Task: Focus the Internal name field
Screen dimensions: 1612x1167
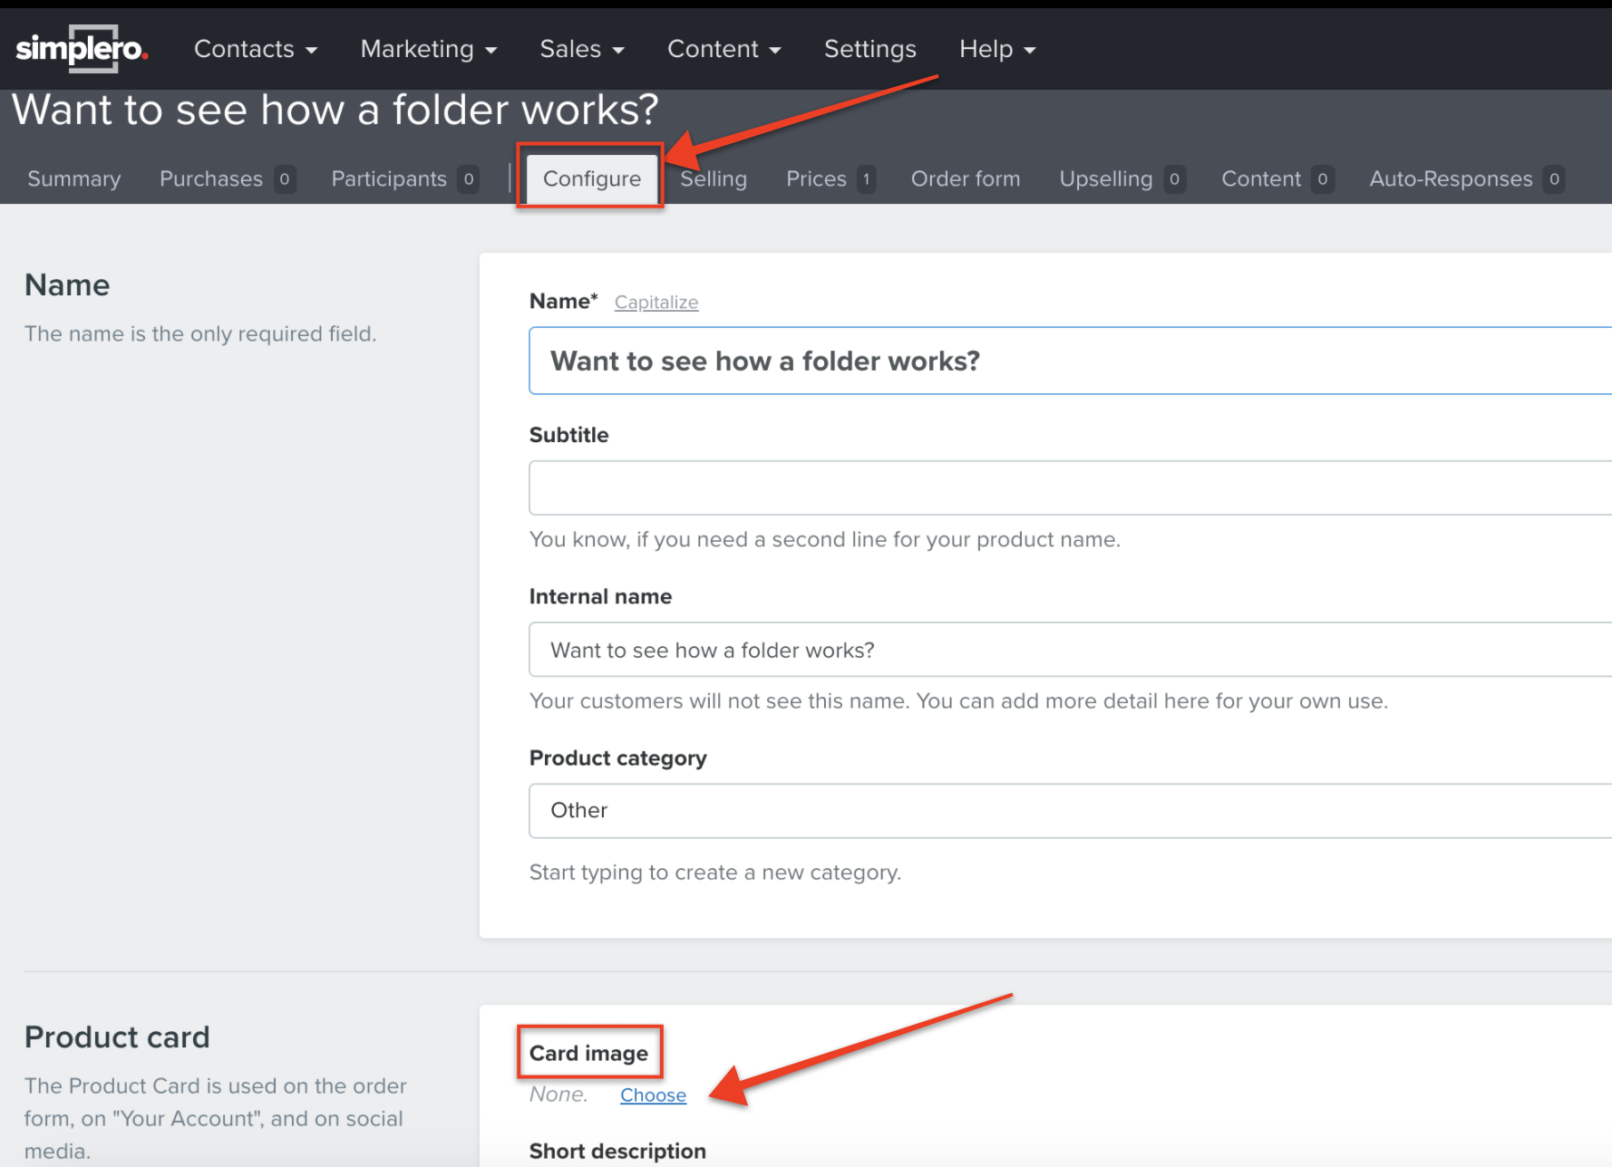Action: pyautogui.click(x=1070, y=650)
